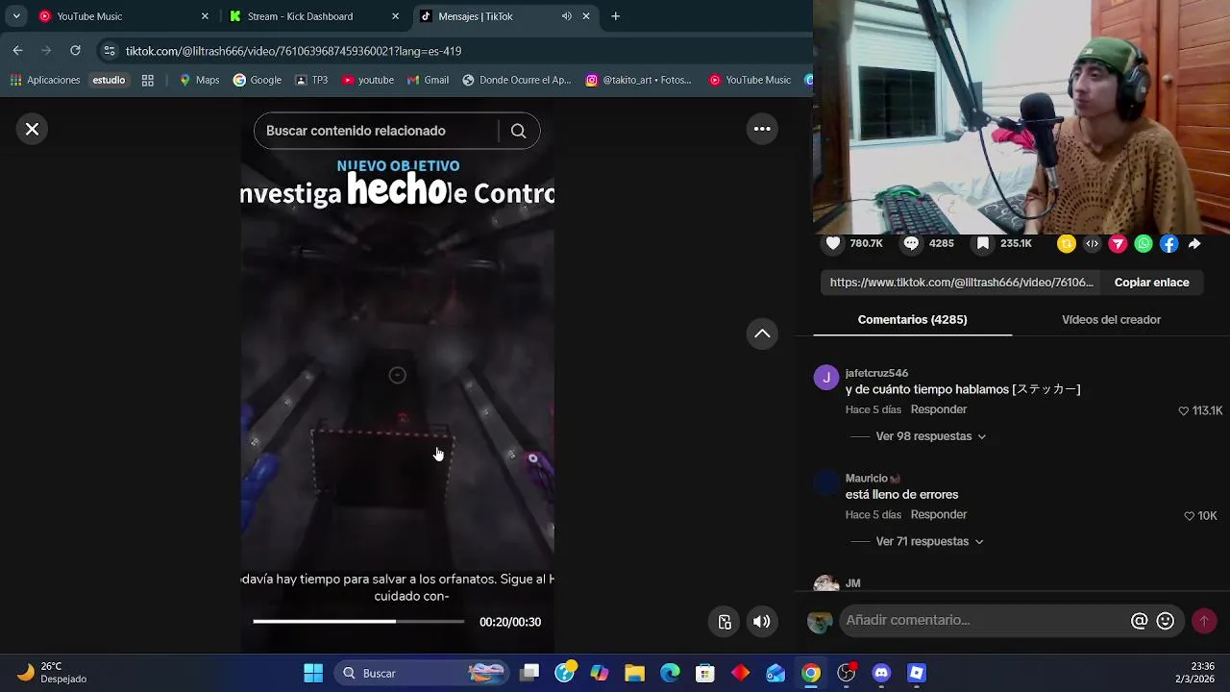The image size is (1230, 692).
Task: Open File Explorer from taskbar
Action: point(634,673)
